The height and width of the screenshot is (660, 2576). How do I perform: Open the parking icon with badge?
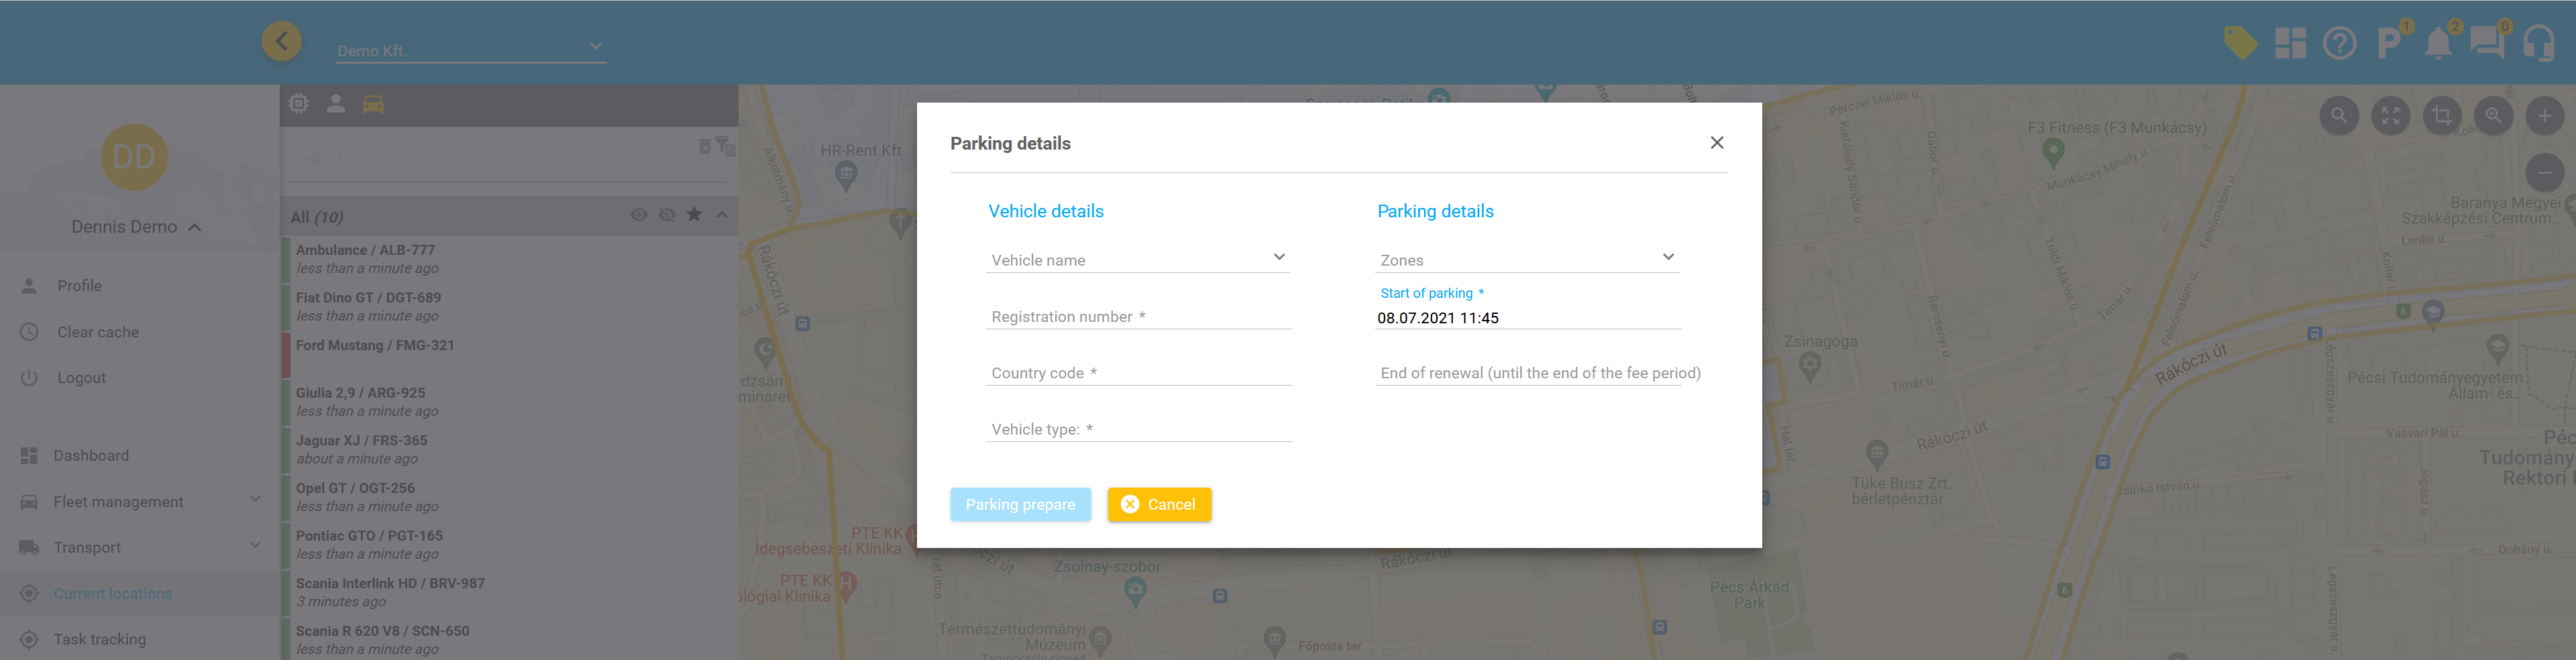point(2388,43)
